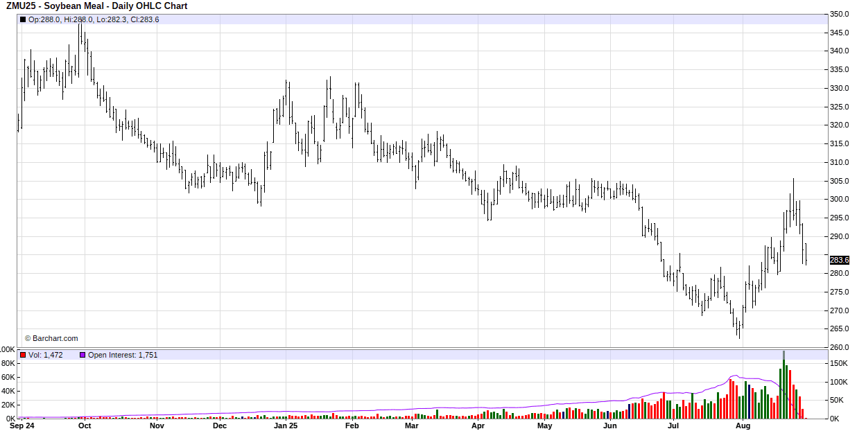Click the Nov date axis label
857x447 pixels.
157,426
